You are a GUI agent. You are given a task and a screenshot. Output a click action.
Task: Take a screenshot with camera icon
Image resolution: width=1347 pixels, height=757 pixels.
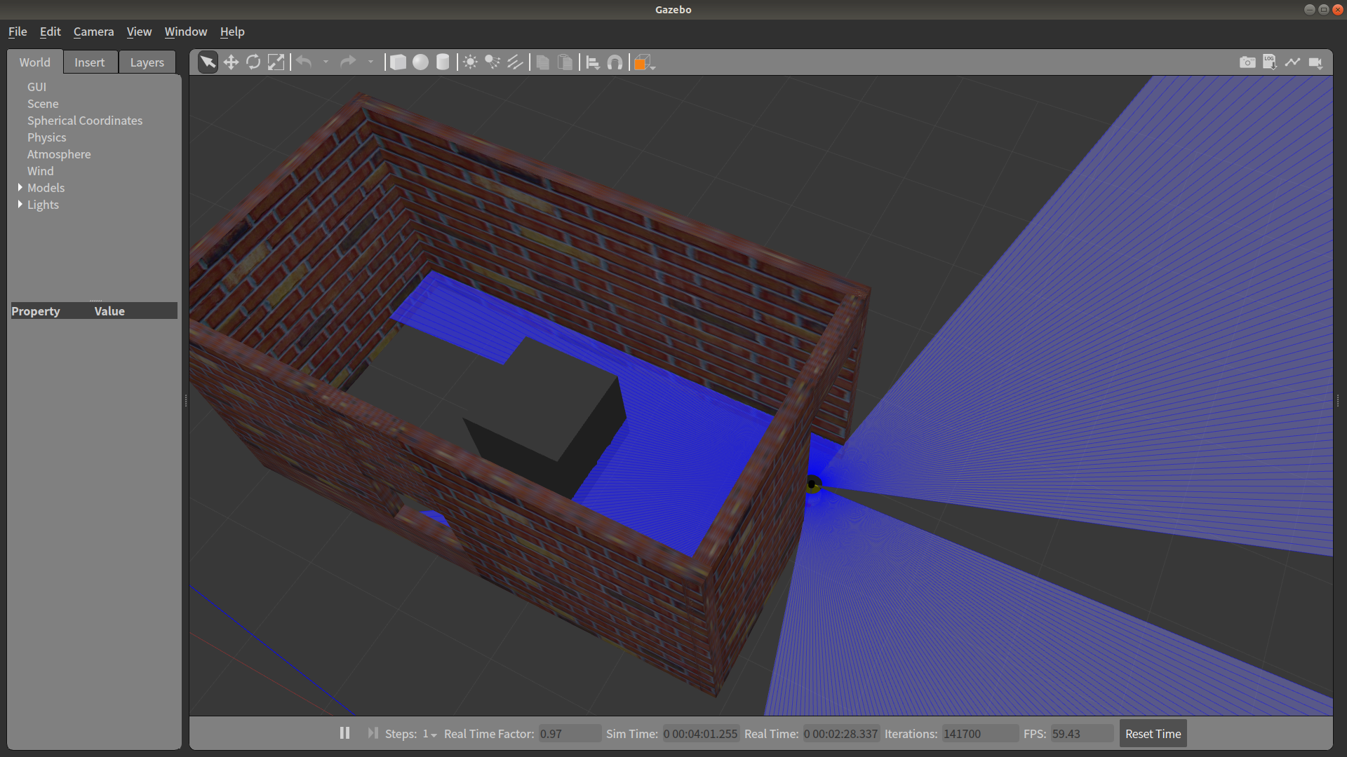[x=1247, y=62]
